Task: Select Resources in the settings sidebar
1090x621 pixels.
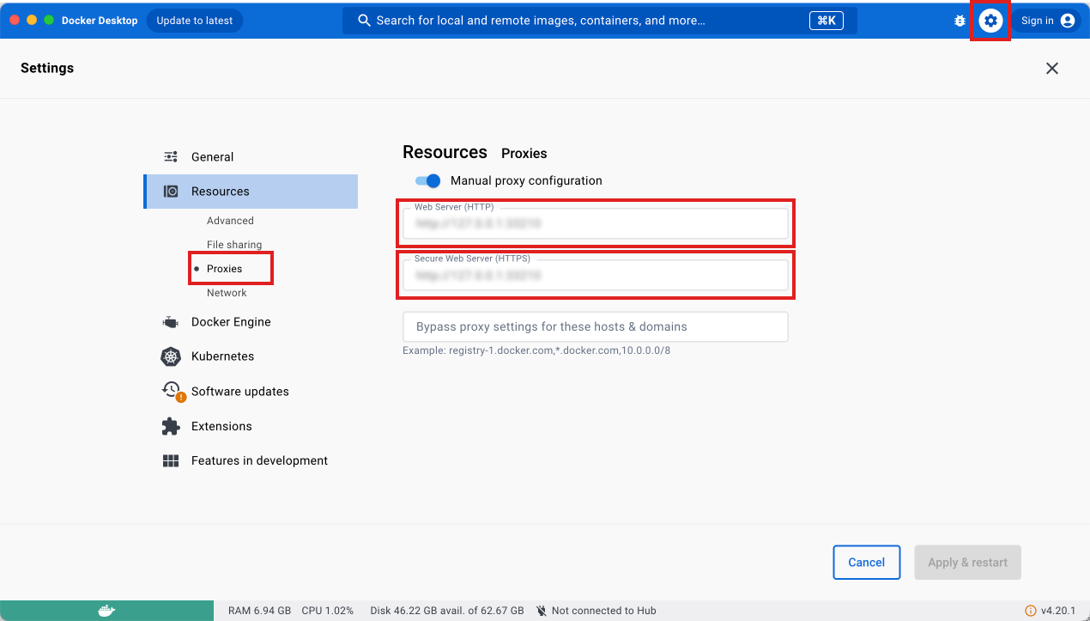Action: pyautogui.click(x=251, y=192)
